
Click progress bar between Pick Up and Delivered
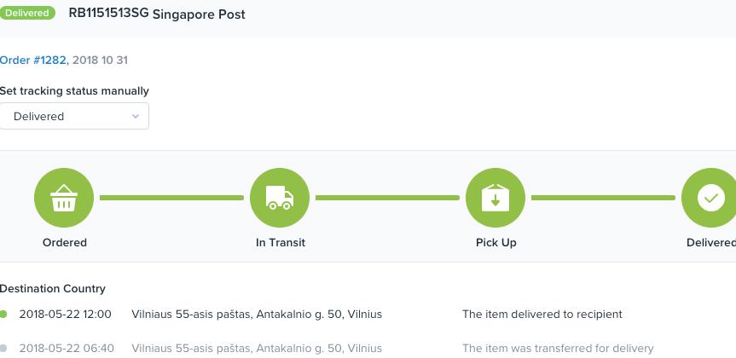click(x=603, y=198)
